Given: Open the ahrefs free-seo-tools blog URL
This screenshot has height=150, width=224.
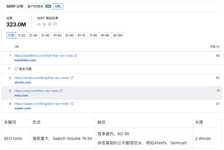Looking at the screenshot, I should [42, 78].
